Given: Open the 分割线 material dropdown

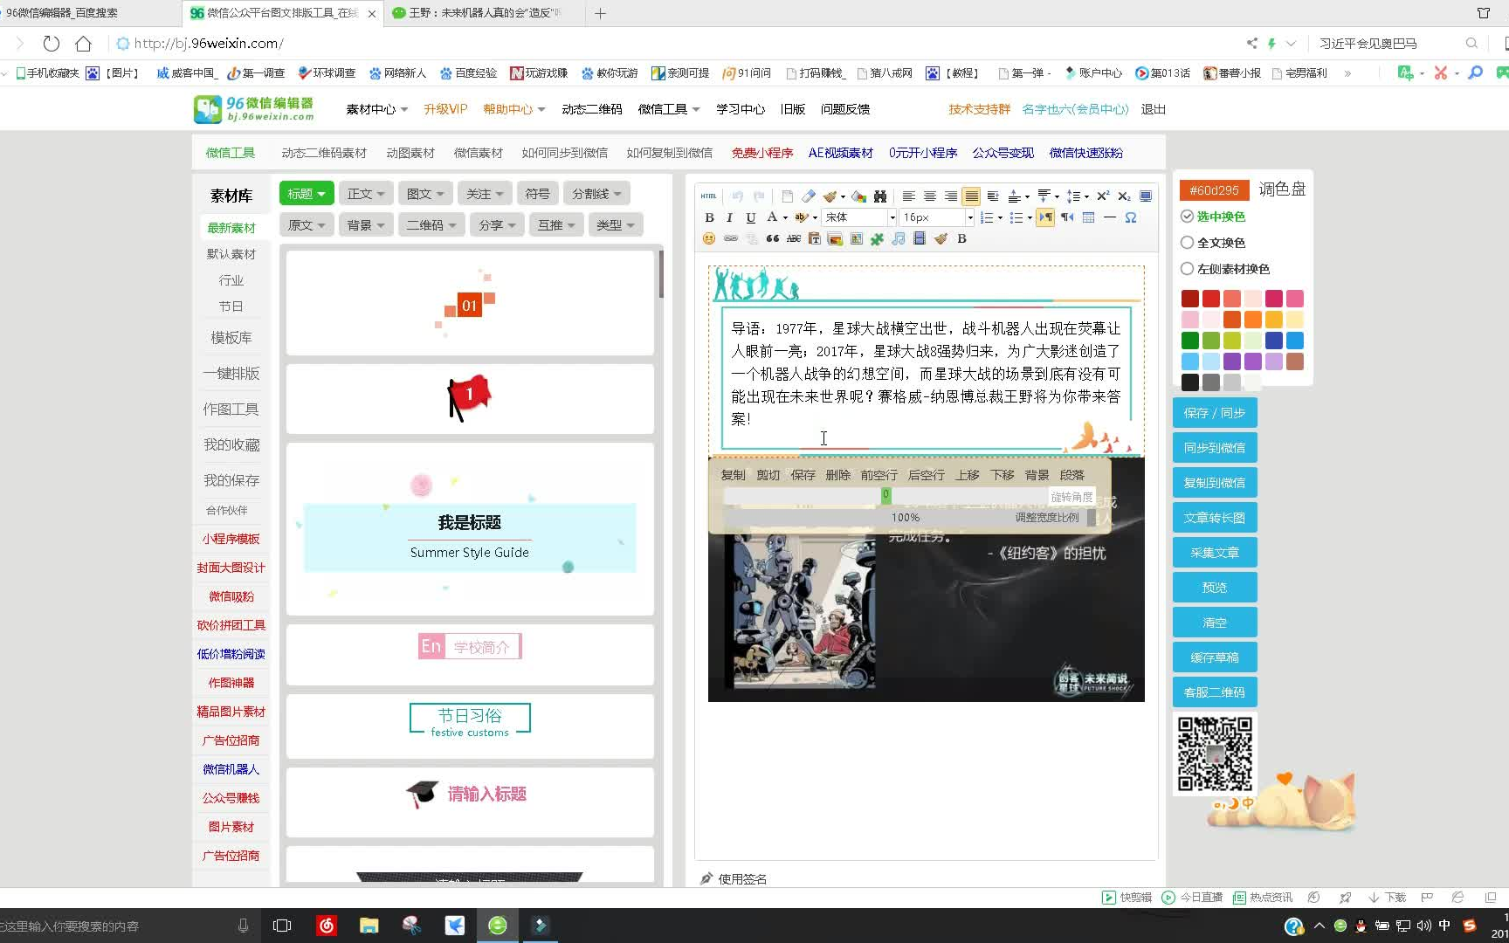Looking at the screenshot, I should (597, 194).
